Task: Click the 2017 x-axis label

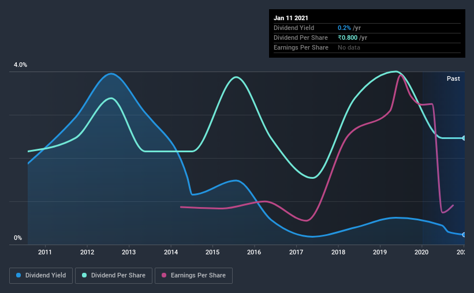Action: [x=296, y=252]
